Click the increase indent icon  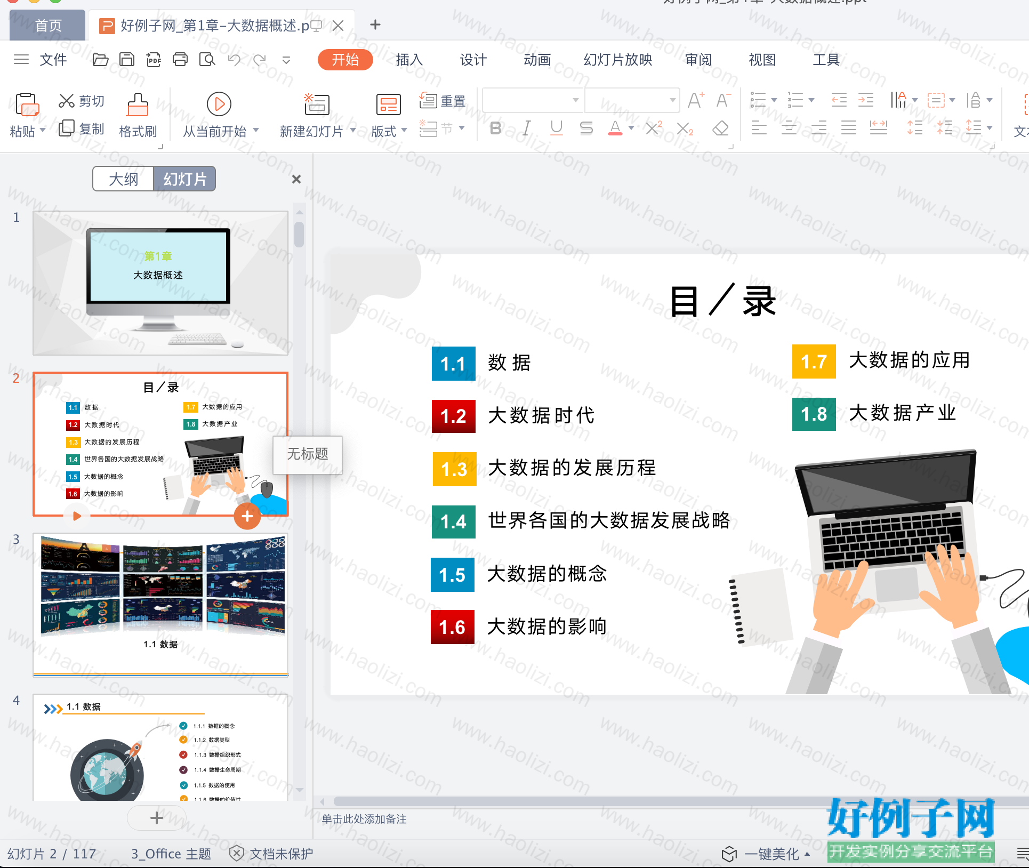tap(866, 100)
